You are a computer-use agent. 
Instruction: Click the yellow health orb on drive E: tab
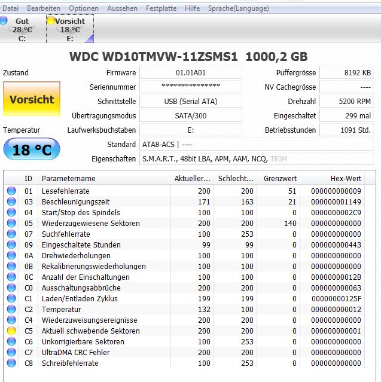[51, 21]
